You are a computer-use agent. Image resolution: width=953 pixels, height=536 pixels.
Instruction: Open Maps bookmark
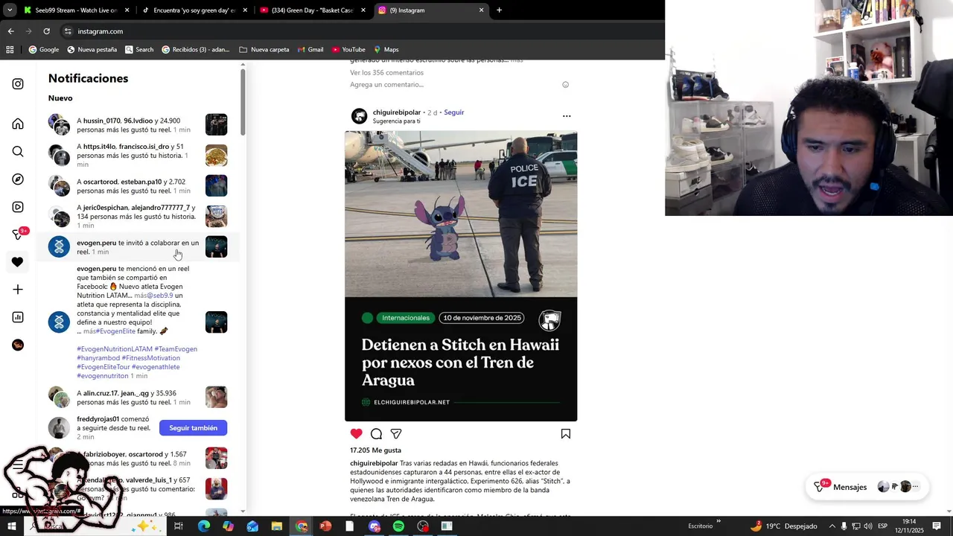[x=386, y=50]
